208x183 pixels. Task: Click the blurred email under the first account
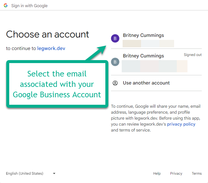coord(148,43)
